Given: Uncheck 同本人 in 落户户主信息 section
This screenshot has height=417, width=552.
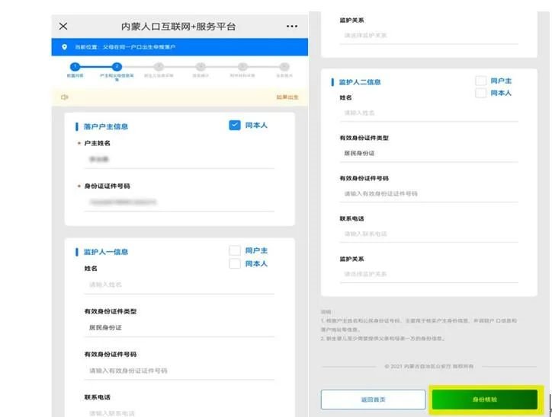Looking at the screenshot, I should pos(235,126).
